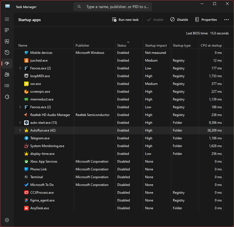This screenshot has height=227, width=234.
Task: Click Last BIOS time 15.0 seconds text
Action: 207,33
